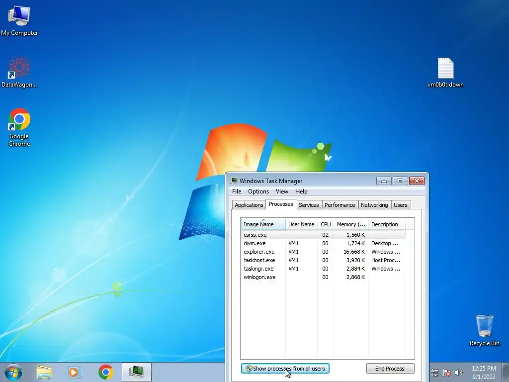
Task: Click the End Process button
Action: [390, 369]
